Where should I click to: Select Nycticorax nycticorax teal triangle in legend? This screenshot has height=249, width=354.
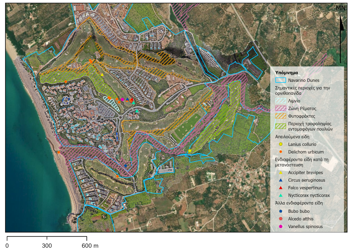(x=281, y=195)
